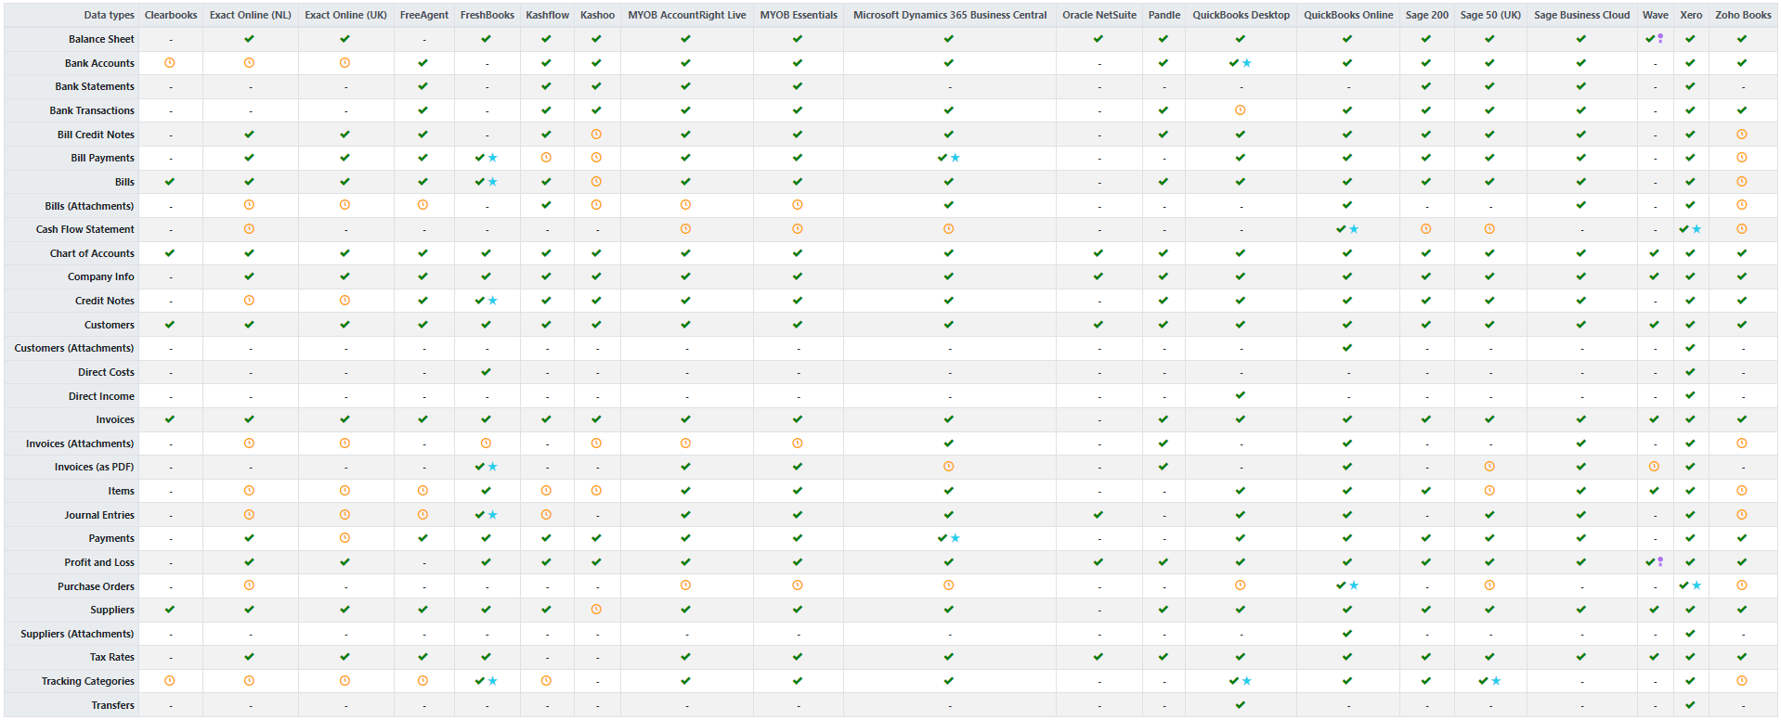Click the star in Sage 50 (UK) Tracking Categories cell

[x=1496, y=681]
